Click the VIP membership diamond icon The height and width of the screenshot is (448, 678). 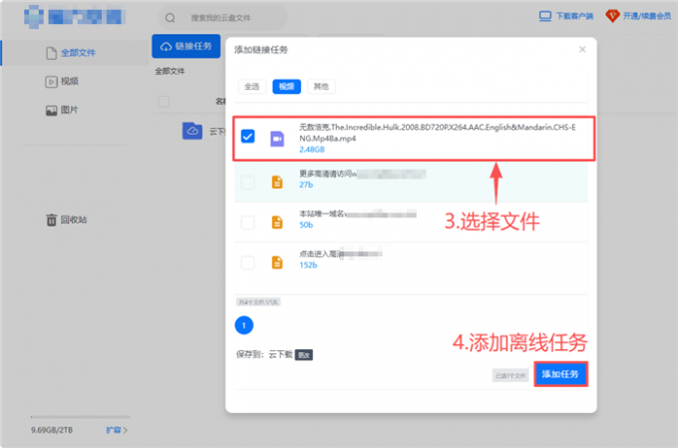[x=612, y=16]
